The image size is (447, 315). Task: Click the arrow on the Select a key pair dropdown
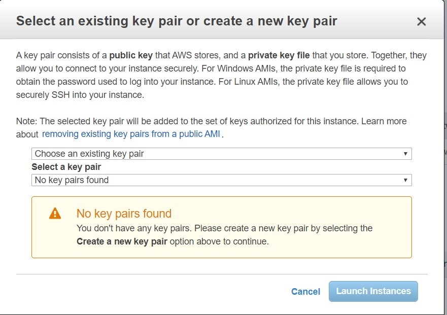coord(405,180)
